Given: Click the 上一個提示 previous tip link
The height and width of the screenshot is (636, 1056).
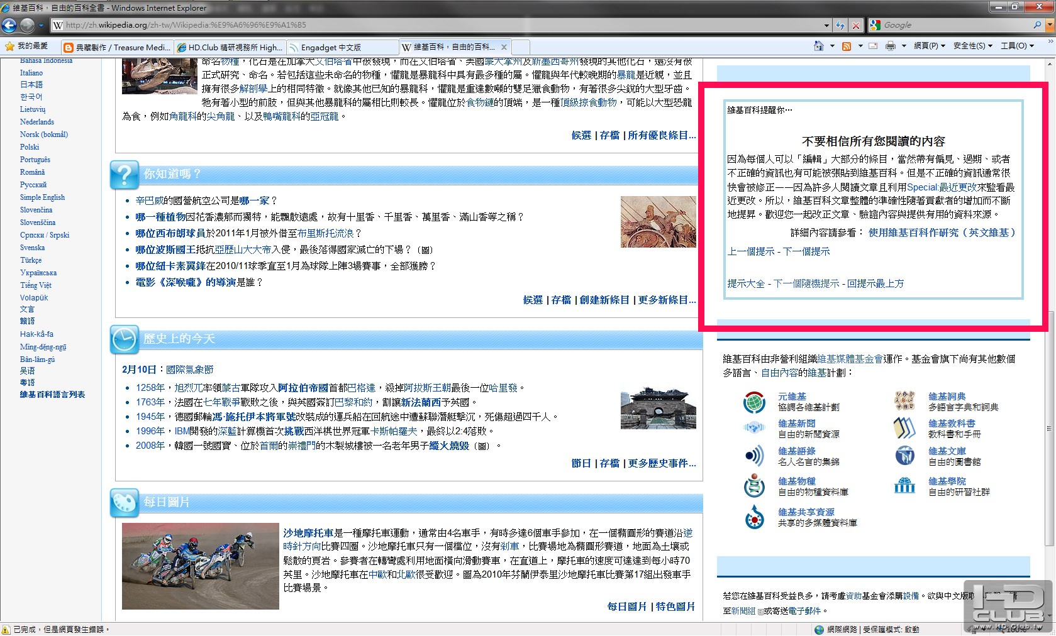Looking at the screenshot, I should [x=751, y=251].
